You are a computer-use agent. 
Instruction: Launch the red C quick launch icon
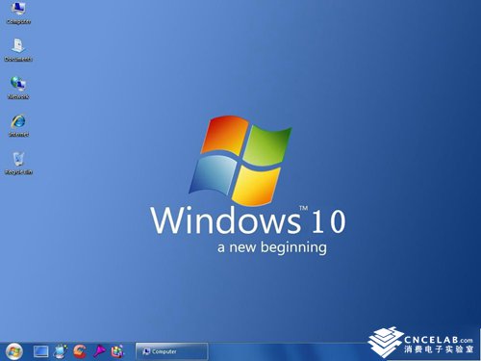pyautogui.click(x=80, y=351)
